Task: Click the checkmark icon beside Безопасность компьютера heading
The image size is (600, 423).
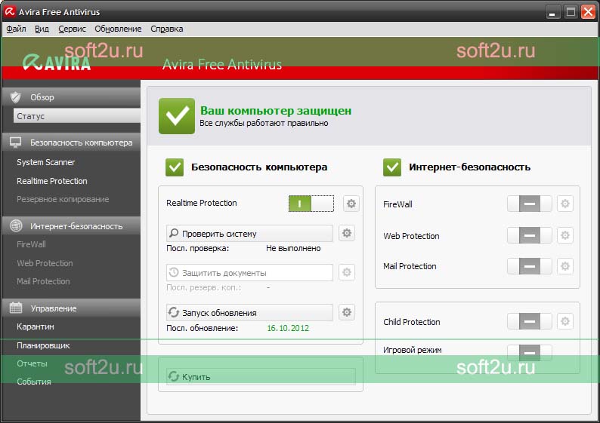Action: 175,167
